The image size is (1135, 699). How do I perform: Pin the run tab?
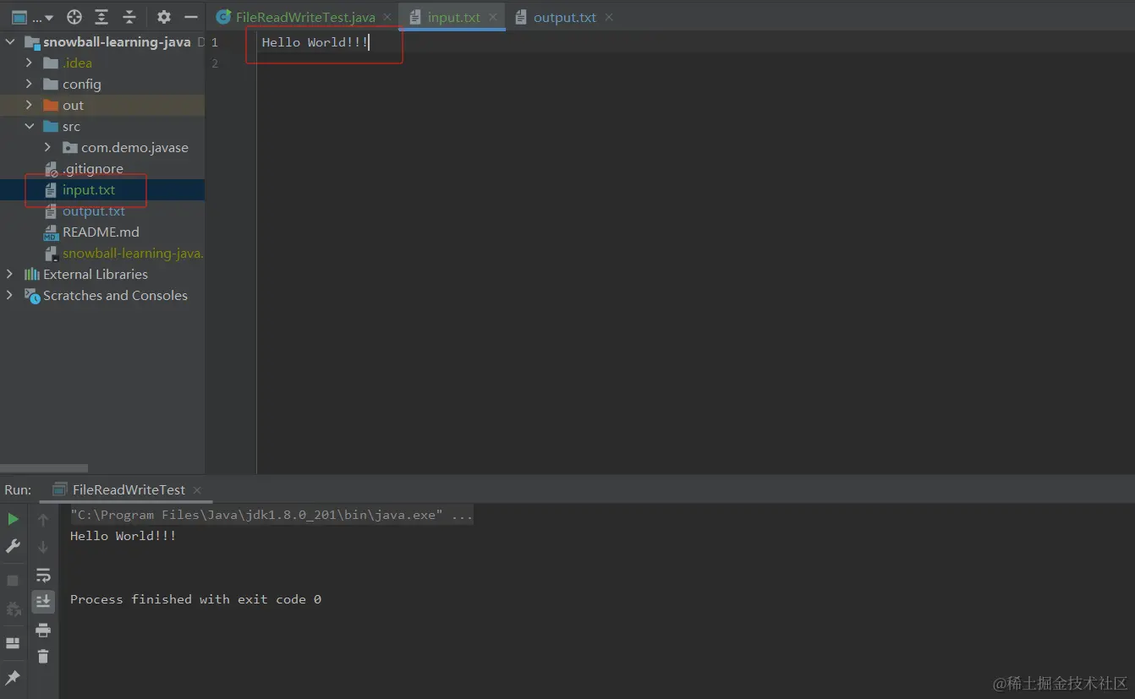point(13,678)
